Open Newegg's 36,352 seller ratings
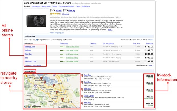This screenshot has height=111, width=177. click(x=72, y=47)
